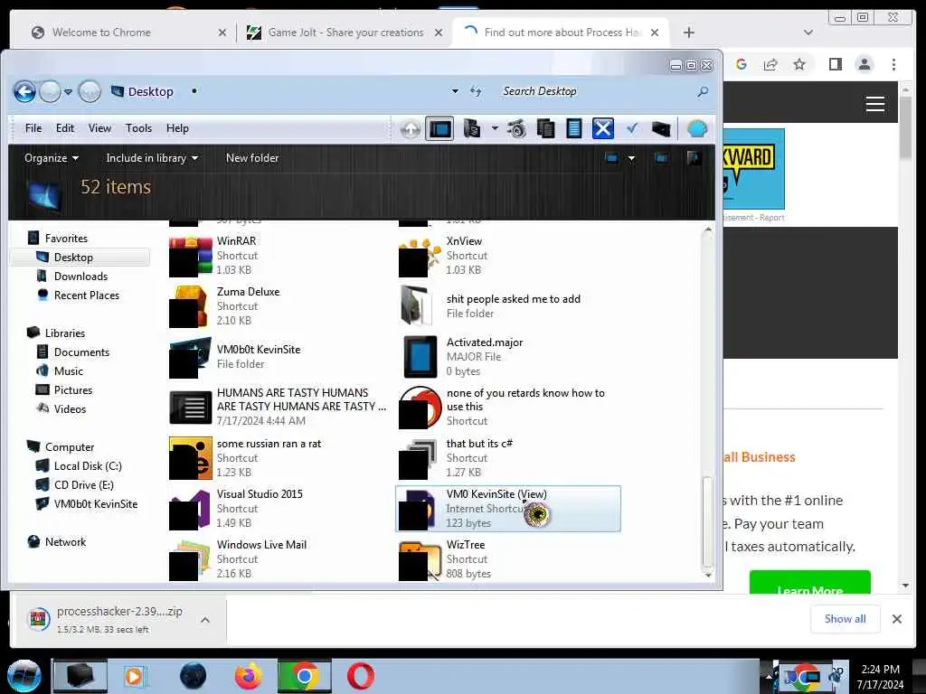Click the black folder toolbar icon
This screenshot has width=926, height=694.
(661, 128)
